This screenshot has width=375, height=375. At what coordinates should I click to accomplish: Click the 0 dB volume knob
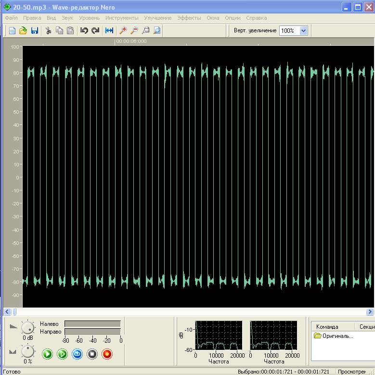click(x=27, y=328)
